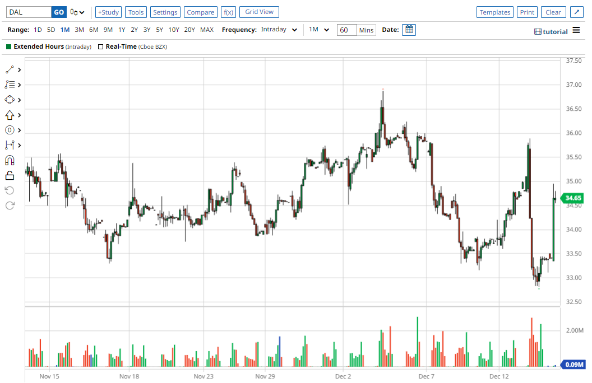592x383 pixels.
Task: Click the 60 minutes input field
Action: pyautogui.click(x=347, y=30)
